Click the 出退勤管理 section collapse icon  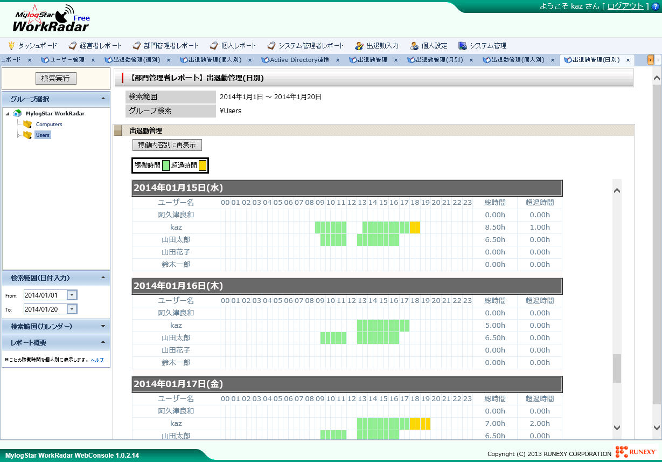(118, 130)
